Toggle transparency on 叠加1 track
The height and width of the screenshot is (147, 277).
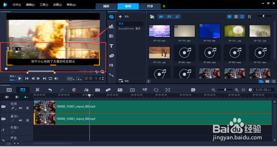27,121
